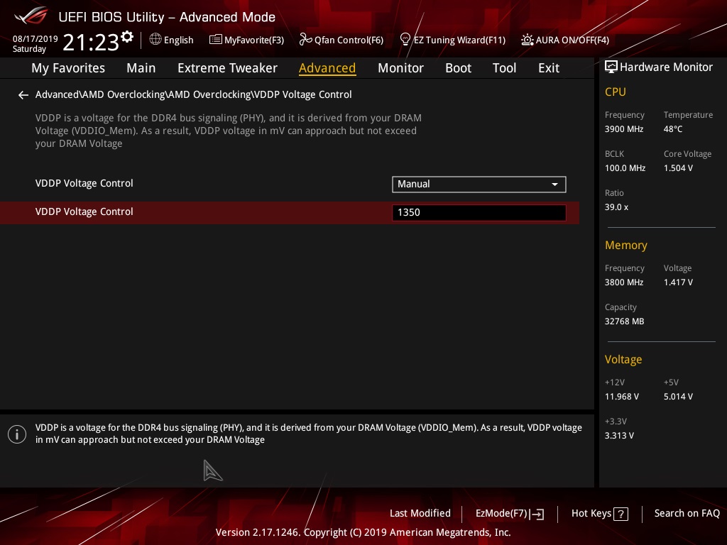
Task: Click MyFavorite(F3) label
Action: (x=254, y=40)
